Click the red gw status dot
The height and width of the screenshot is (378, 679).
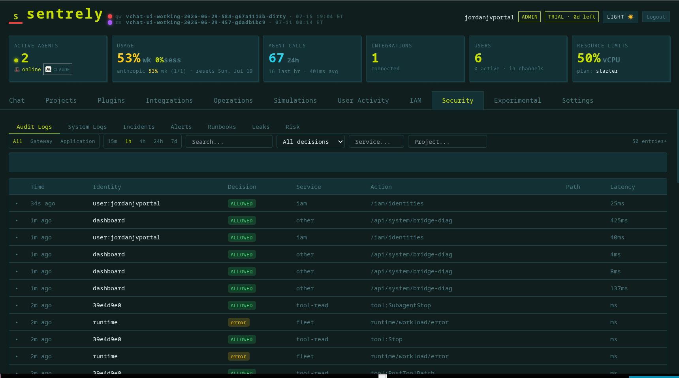[x=110, y=17]
